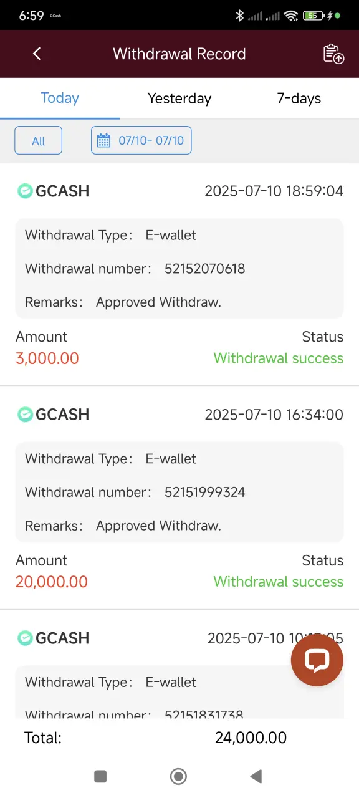Tap GCASH logo on 18:59:04 record
359x798 pixels.
25,191
